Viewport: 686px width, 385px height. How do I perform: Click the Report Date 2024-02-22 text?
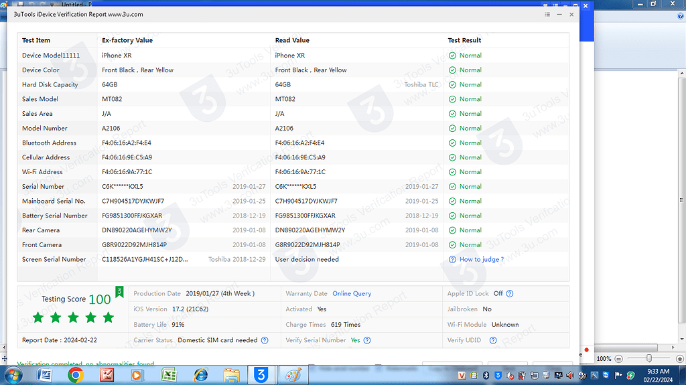60,340
